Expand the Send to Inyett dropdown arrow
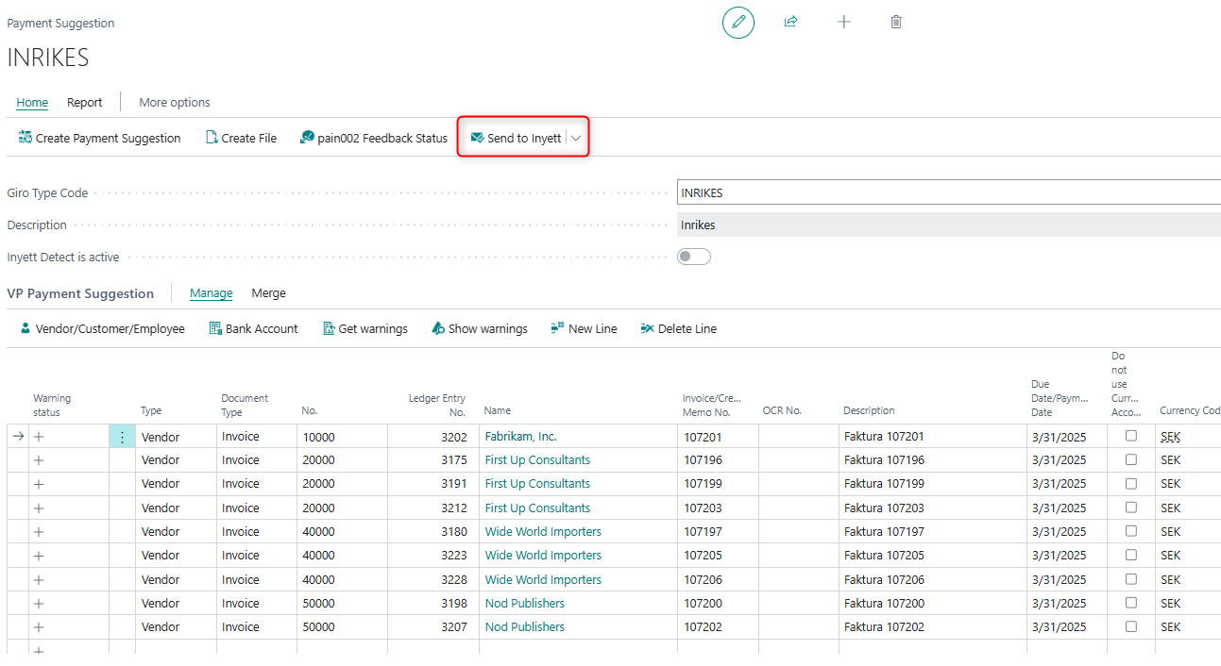Screen dimensions: 1221x666 (576, 138)
